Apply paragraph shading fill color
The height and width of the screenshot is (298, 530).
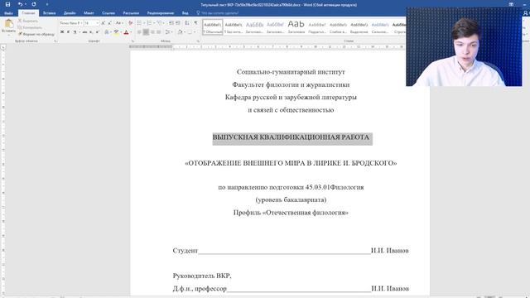[181, 32]
